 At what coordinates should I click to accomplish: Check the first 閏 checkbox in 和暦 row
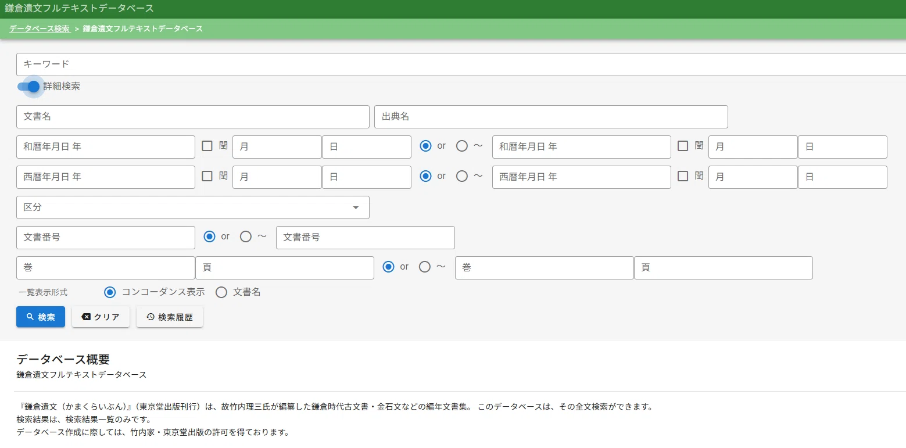coord(207,146)
